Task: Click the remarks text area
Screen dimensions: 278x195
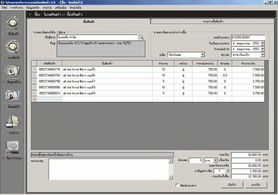Action: pyautogui.click(x=109, y=169)
